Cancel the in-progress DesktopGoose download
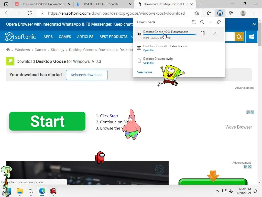This screenshot has height=197, width=262. (215, 33)
